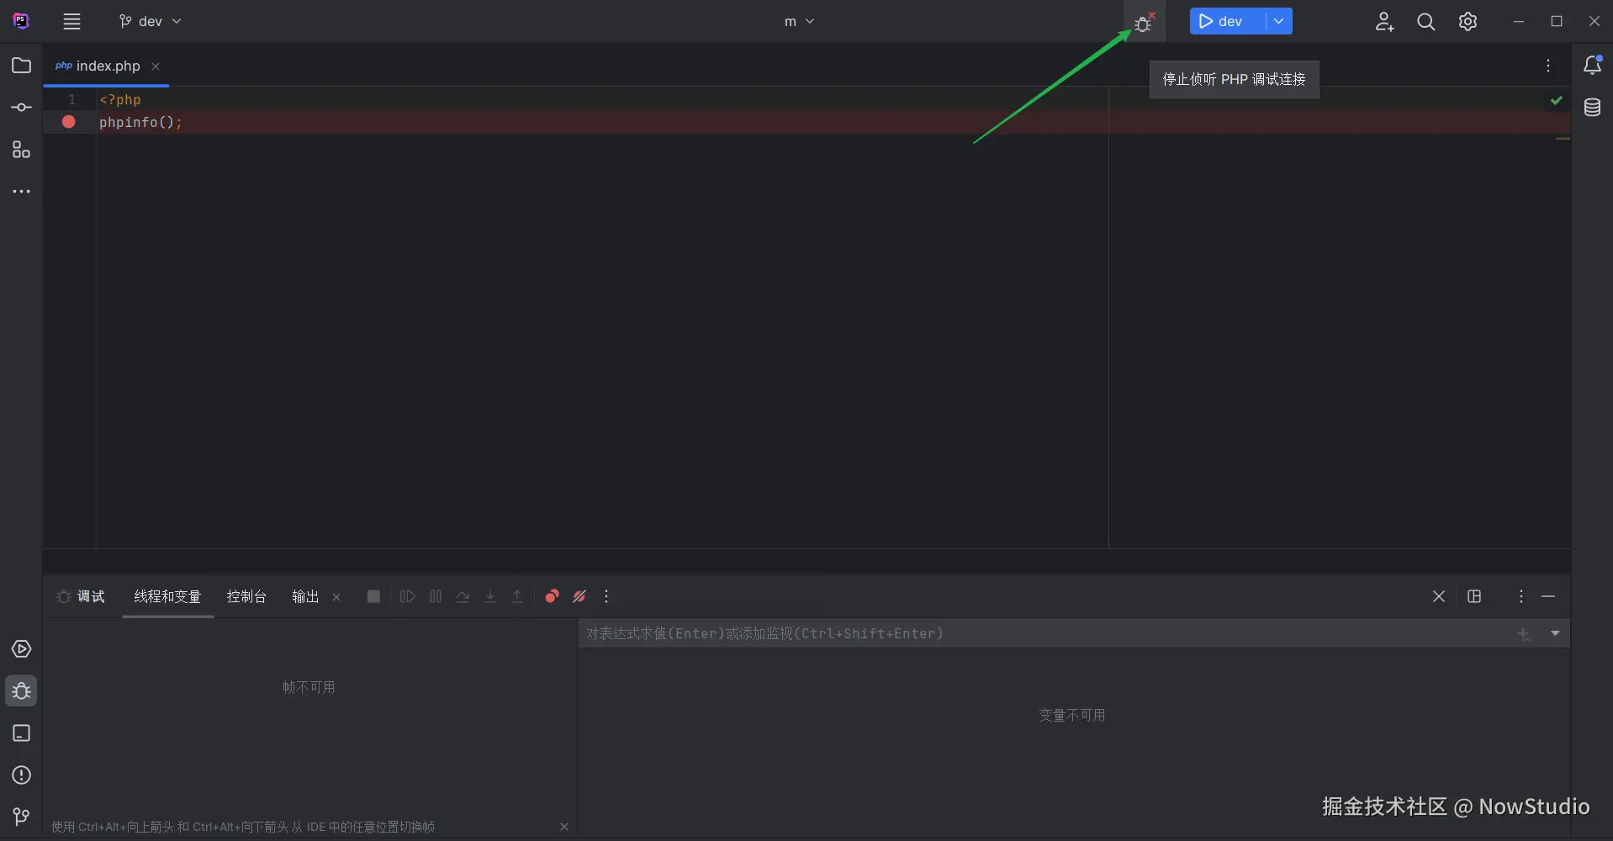Screen dimensions: 1613x841
Task: Open IDE settings gear
Action: (1468, 22)
